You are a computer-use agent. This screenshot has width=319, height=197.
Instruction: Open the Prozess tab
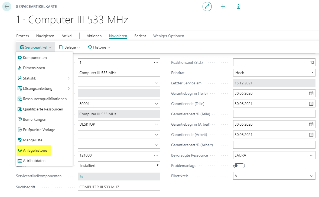click(22, 36)
